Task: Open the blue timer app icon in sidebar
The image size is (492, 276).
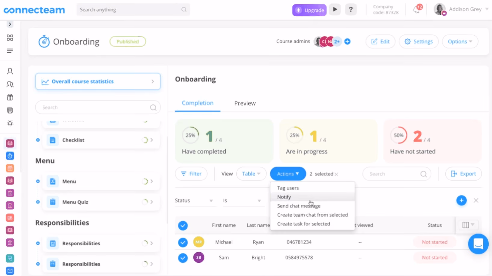Action: click(x=10, y=156)
